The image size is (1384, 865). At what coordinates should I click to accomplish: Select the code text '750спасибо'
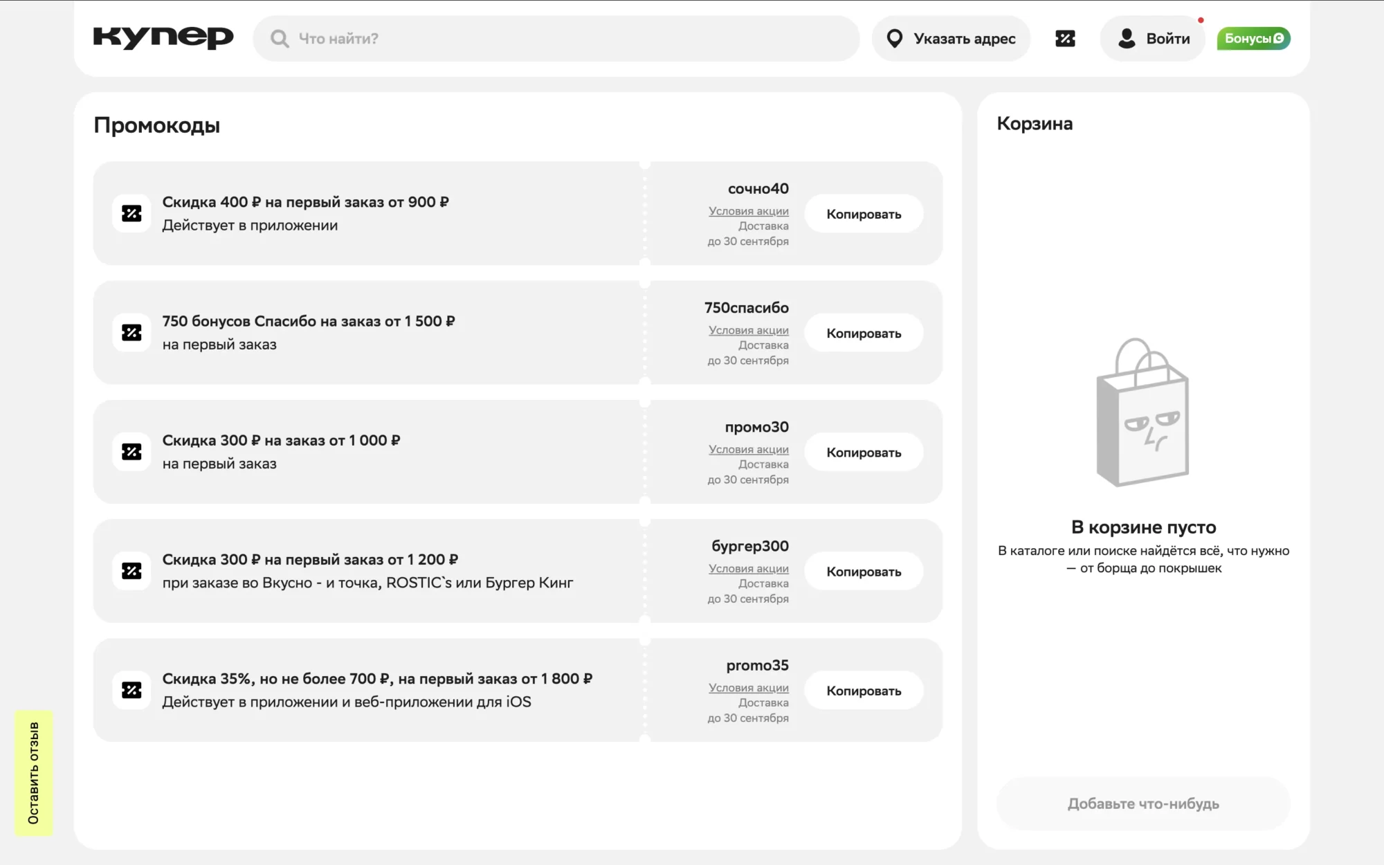[x=747, y=308]
